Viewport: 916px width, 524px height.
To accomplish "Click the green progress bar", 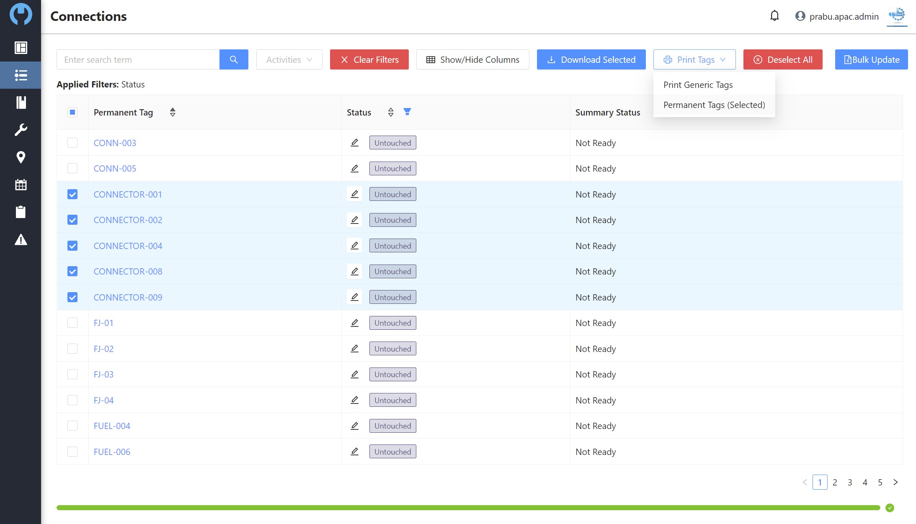I will pos(468,508).
